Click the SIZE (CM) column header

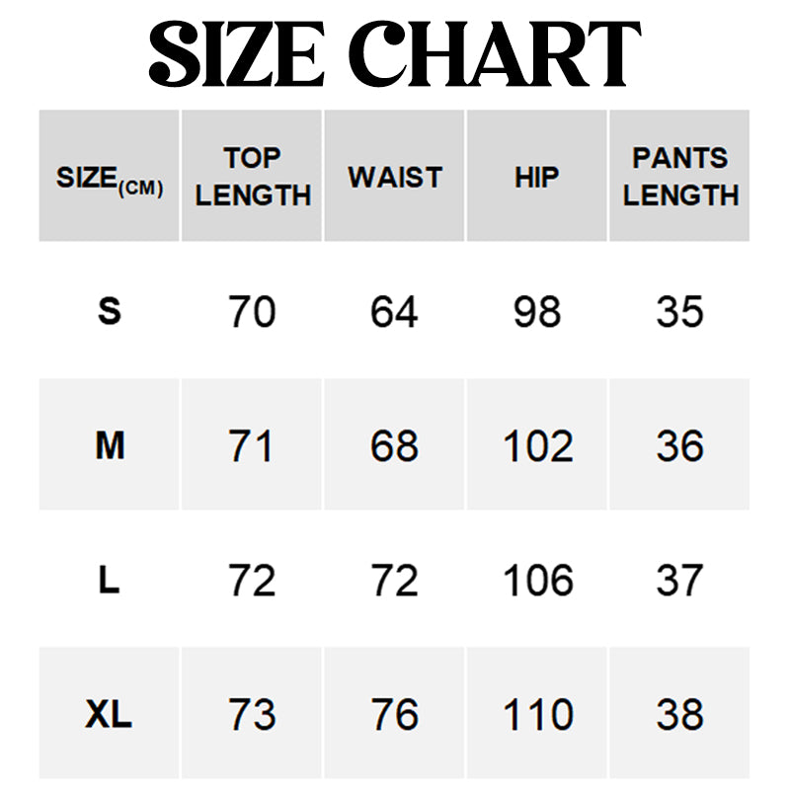pos(110,179)
